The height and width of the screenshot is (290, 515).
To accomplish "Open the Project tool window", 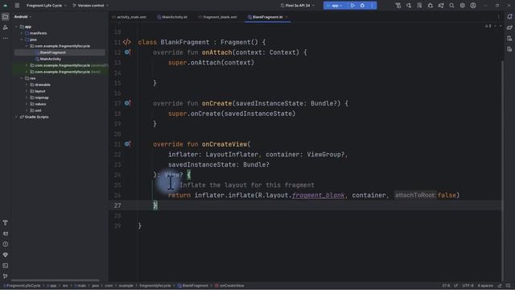I will [x=6, y=17].
